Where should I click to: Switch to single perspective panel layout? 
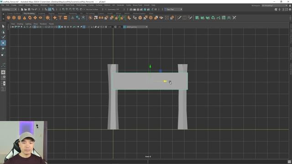tap(3, 72)
